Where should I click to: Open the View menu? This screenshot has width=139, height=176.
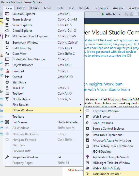pyautogui.click(x=9, y=8)
